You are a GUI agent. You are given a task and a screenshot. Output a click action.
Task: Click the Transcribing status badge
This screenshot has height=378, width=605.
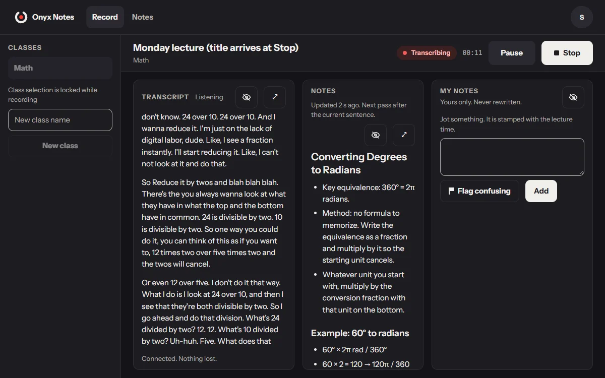(x=427, y=53)
